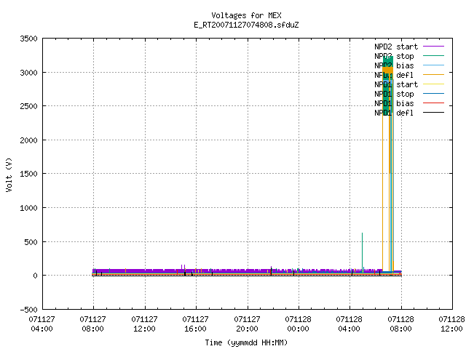The height and width of the screenshot is (349, 466).
Task: Click the 500 y-axis tick label
Action: [31, 242]
